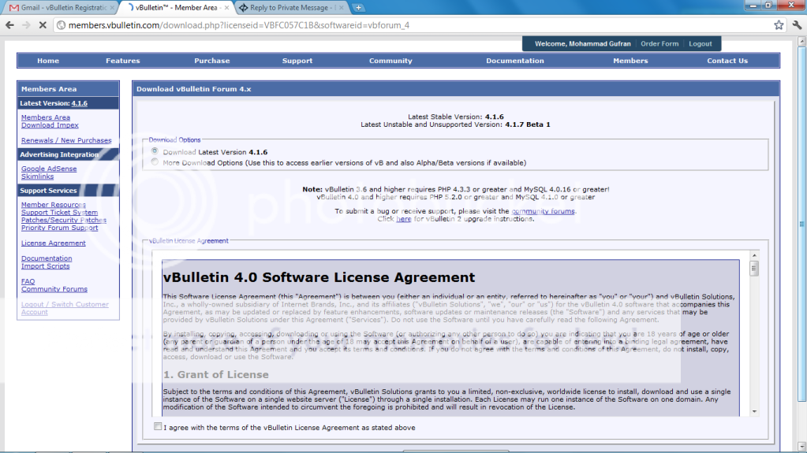
Task: Click the license agreement scrollbar thumb
Action: click(754, 269)
